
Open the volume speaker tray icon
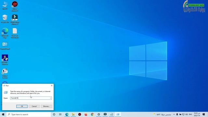pyautogui.click(x=187, y=114)
